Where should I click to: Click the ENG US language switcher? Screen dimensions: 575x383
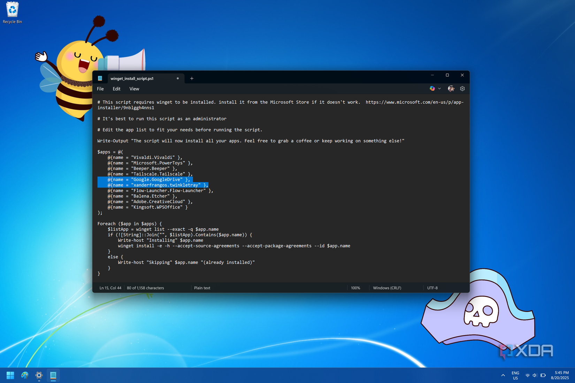(x=515, y=375)
